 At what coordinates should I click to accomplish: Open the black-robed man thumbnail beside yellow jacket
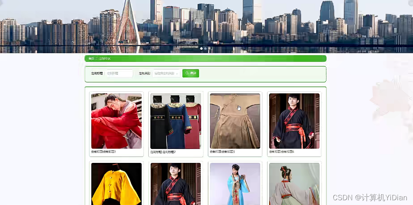point(176,184)
